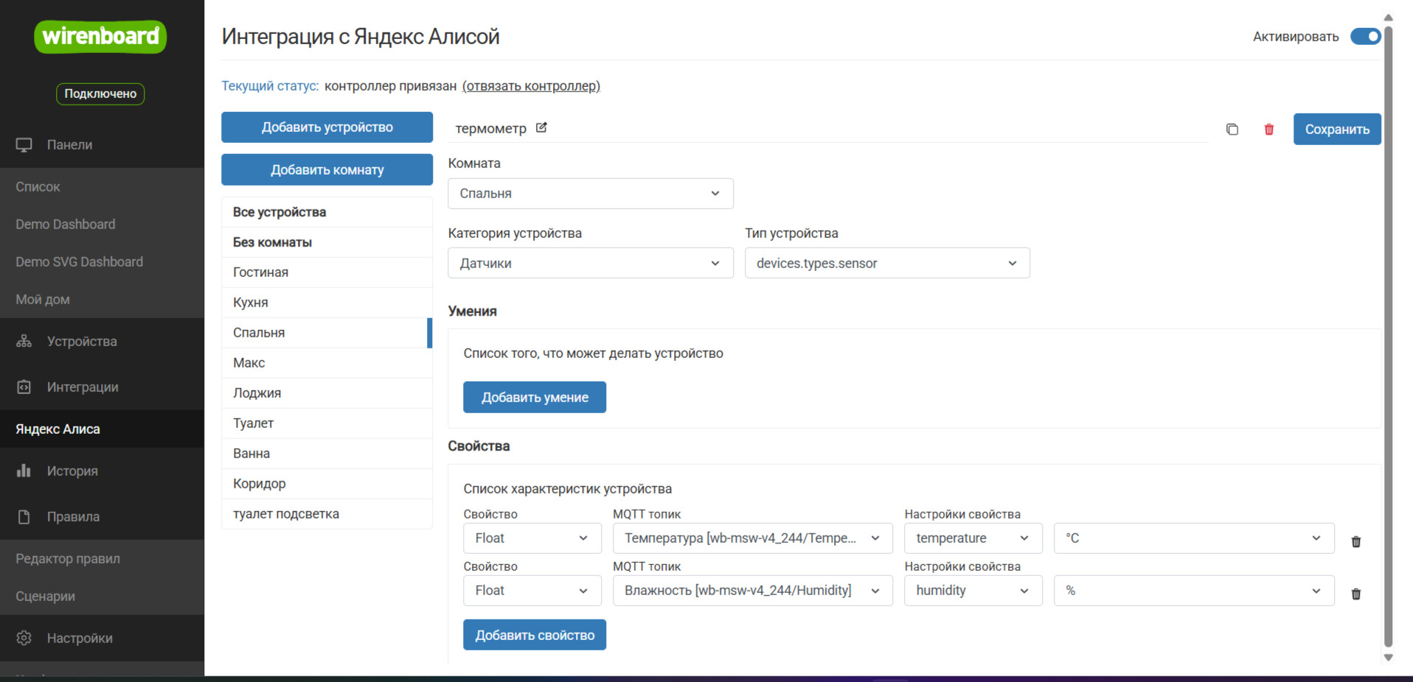The height and width of the screenshot is (682, 1413).
Task: Open the MQTT topic dropdown showing Температура
Action: [753, 538]
